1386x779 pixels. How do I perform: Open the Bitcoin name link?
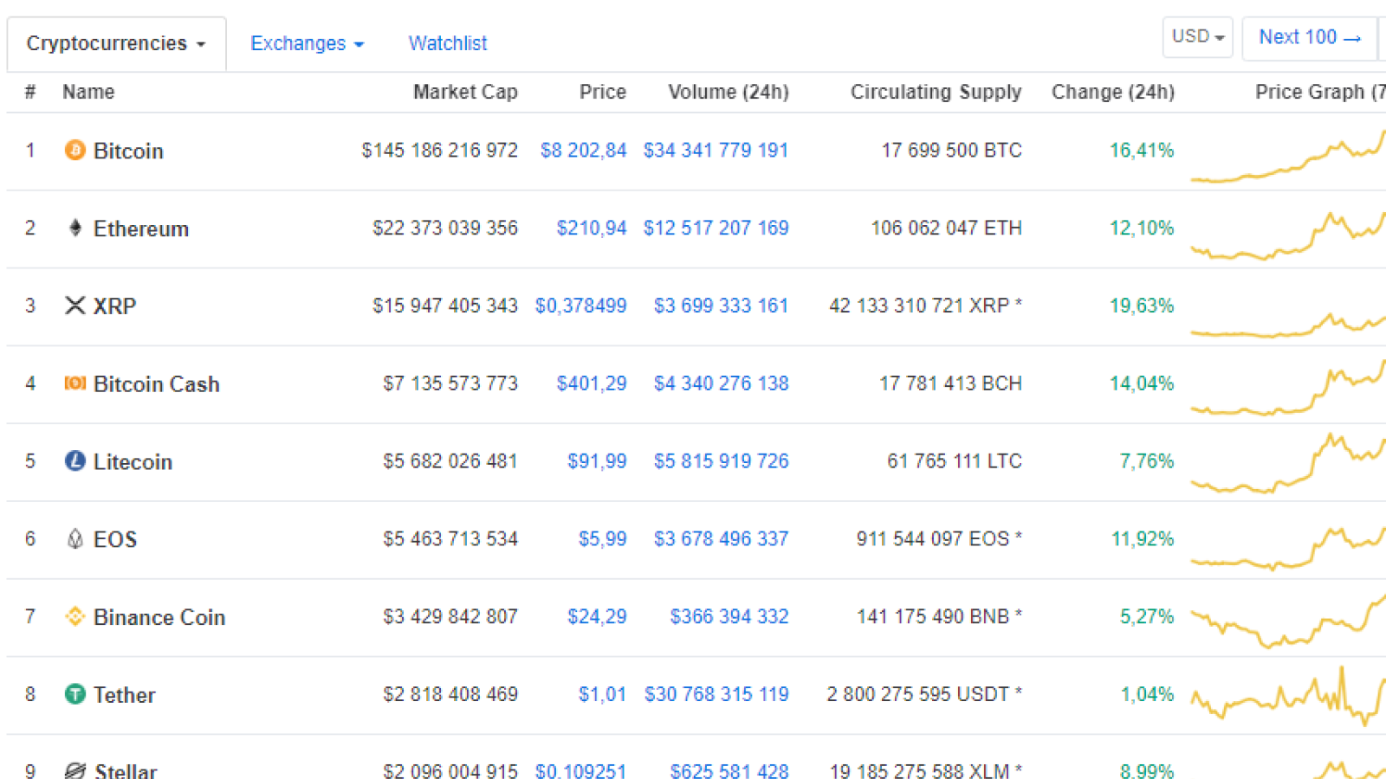coord(128,151)
